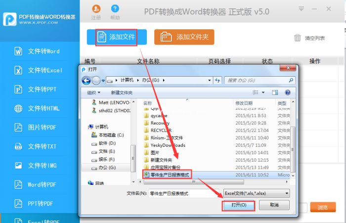The height and width of the screenshot is (223, 346).
Task: Click the change view icon
Action: coord(256,92)
